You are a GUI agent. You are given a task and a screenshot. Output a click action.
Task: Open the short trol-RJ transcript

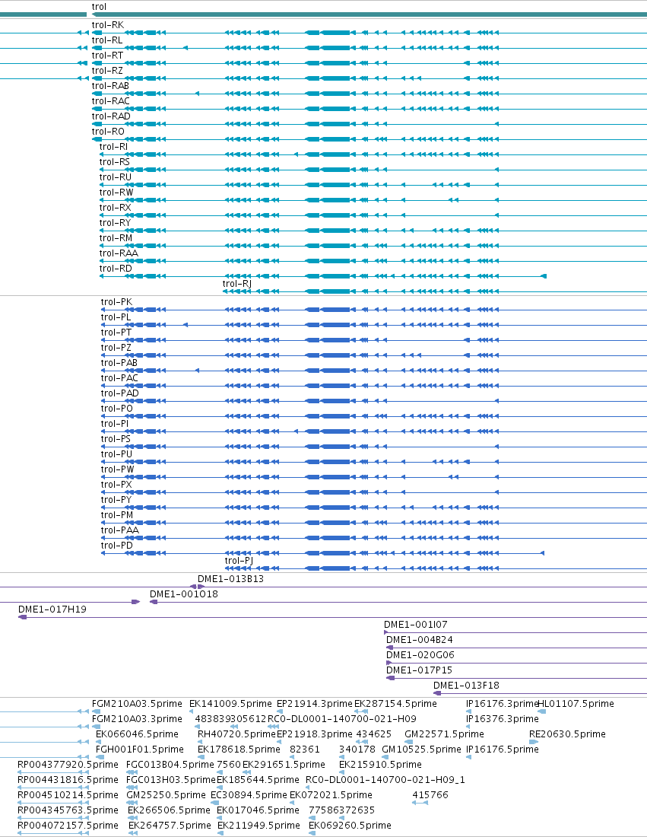[236, 284]
